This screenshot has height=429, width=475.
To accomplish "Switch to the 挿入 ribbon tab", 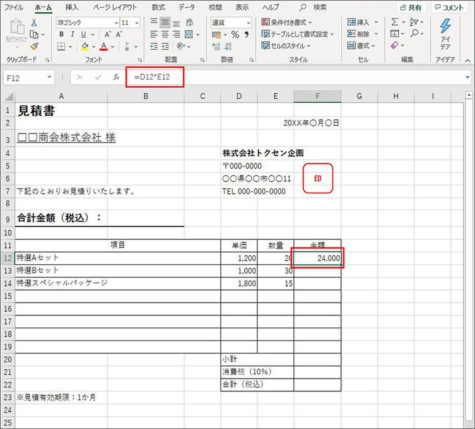I will pyautogui.click(x=72, y=7).
